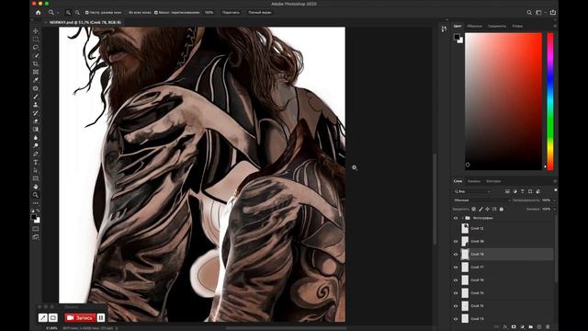Screen dimensions: 588x331
Task: Open the blend mode dropdown
Action: coord(481,200)
